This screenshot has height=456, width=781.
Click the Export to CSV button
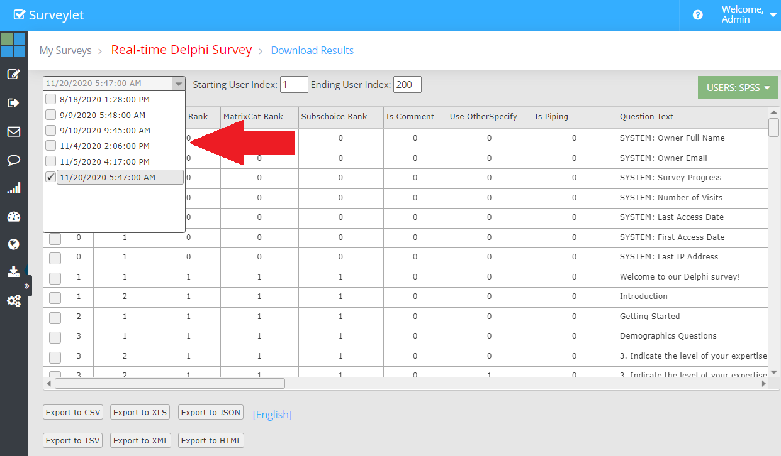(x=73, y=412)
